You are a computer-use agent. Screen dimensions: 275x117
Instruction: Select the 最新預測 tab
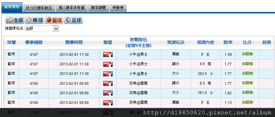pos(12,7)
